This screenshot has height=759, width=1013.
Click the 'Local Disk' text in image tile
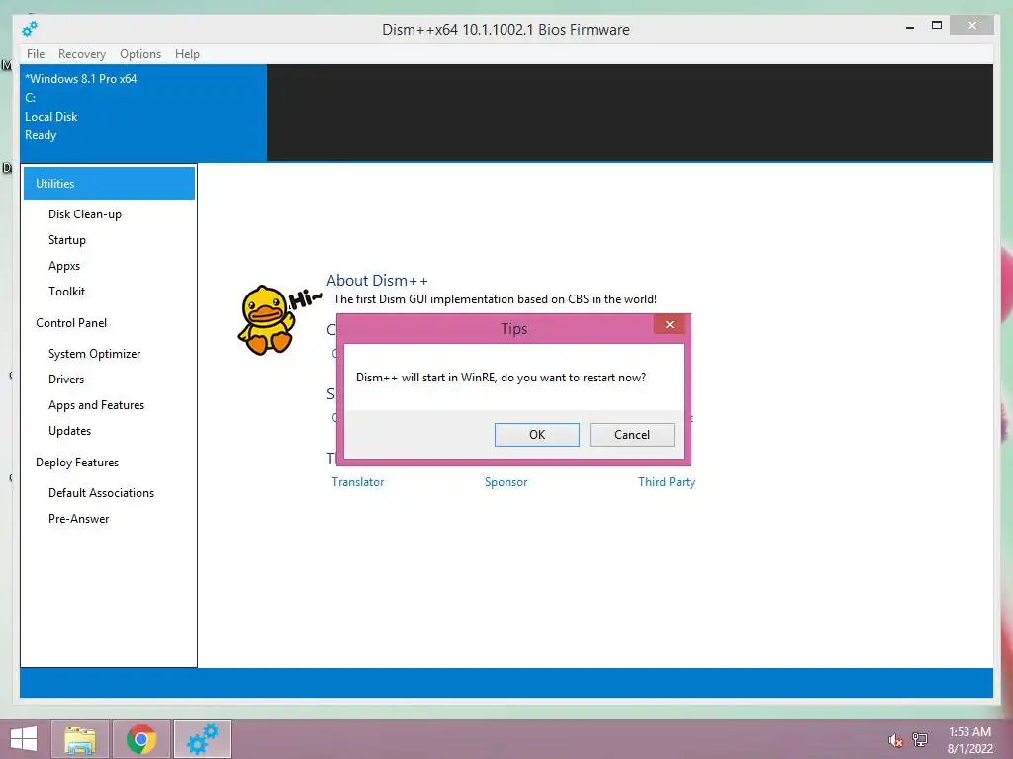point(51,117)
